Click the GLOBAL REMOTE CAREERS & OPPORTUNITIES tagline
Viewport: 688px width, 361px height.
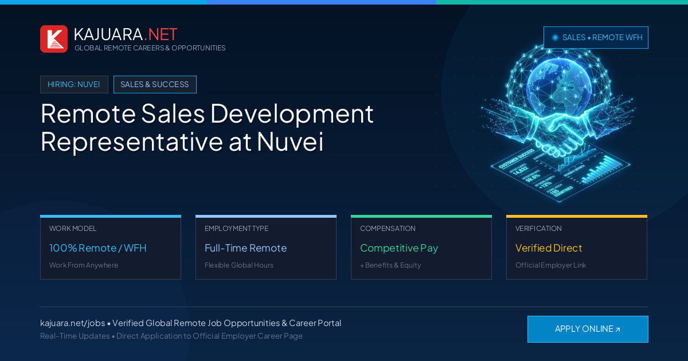(150, 48)
